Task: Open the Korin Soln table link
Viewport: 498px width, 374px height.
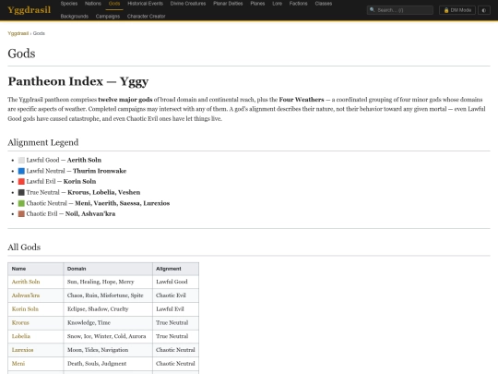Action: [x=25, y=308]
